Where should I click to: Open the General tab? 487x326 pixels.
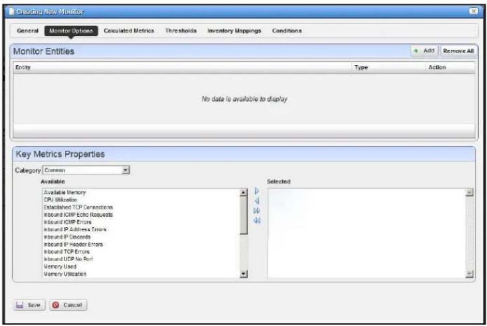pos(27,31)
